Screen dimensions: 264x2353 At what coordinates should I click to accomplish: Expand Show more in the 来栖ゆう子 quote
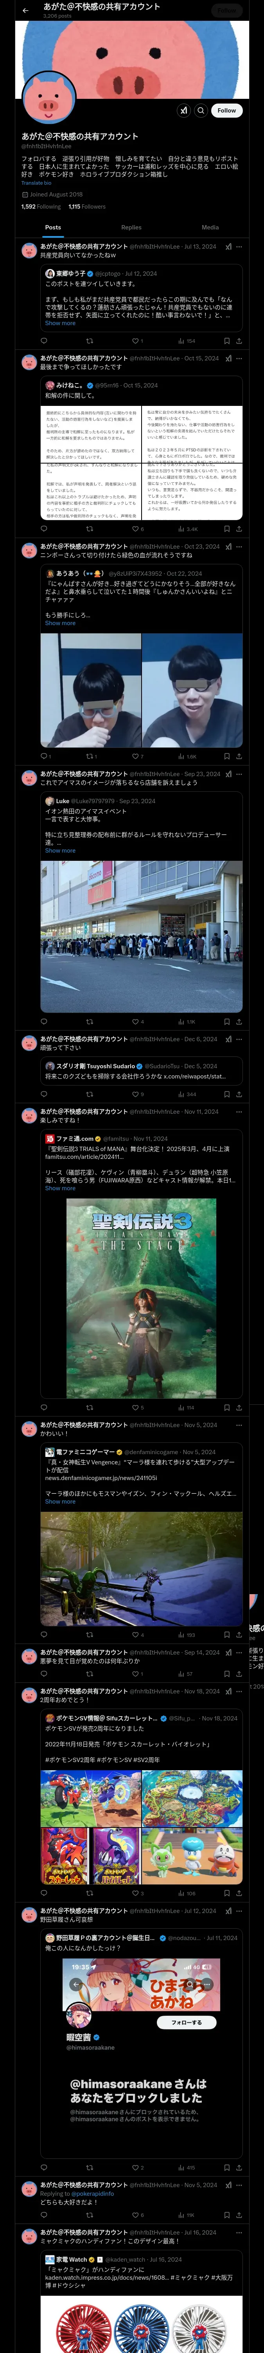(60, 324)
